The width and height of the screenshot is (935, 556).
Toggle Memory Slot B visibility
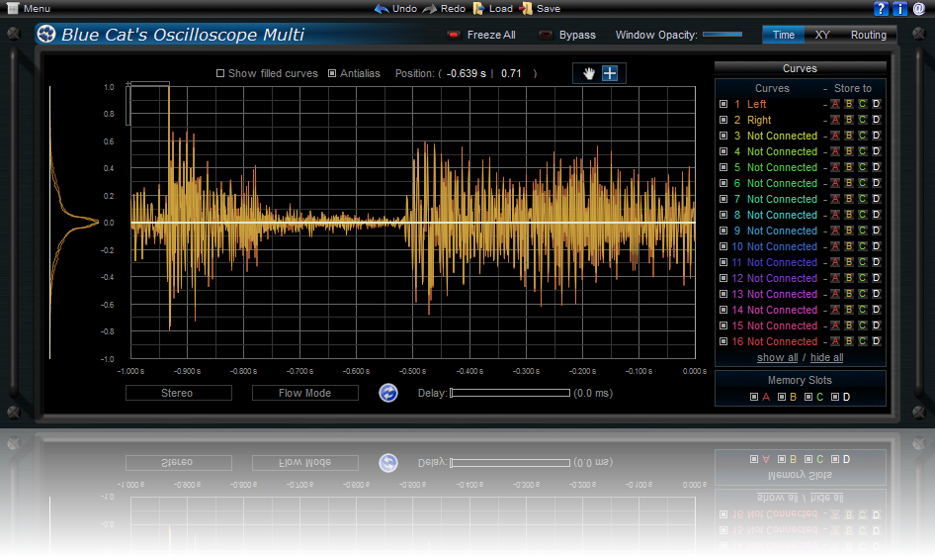[781, 397]
